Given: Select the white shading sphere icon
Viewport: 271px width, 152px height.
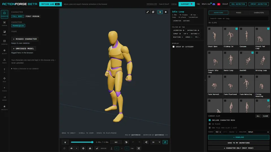Looking at the screenshot, I should [x=166, y=12].
